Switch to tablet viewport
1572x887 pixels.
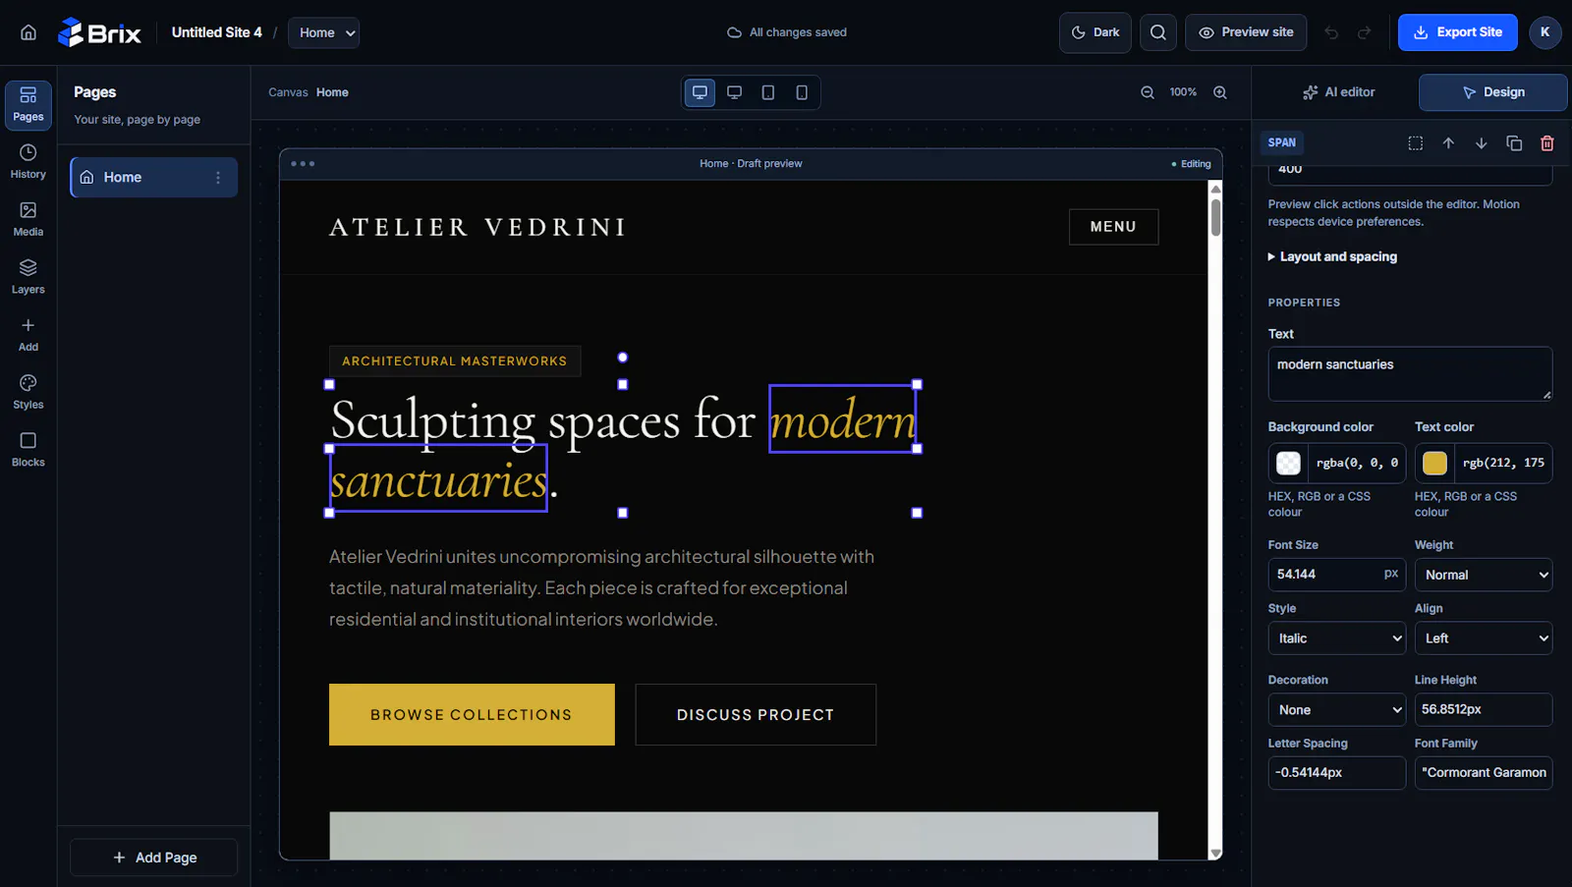[x=768, y=92]
